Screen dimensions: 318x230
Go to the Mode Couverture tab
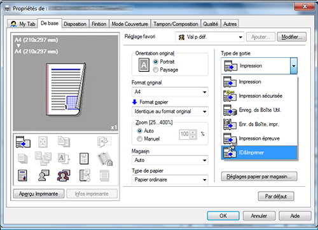click(130, 24)
